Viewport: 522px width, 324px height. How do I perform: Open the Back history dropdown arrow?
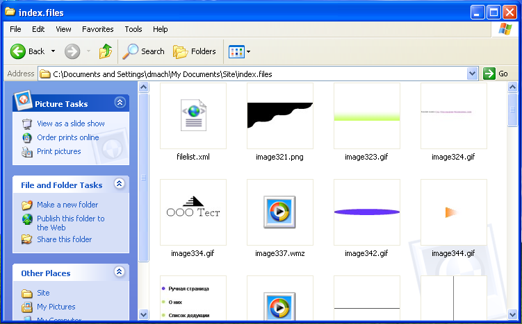54,51
